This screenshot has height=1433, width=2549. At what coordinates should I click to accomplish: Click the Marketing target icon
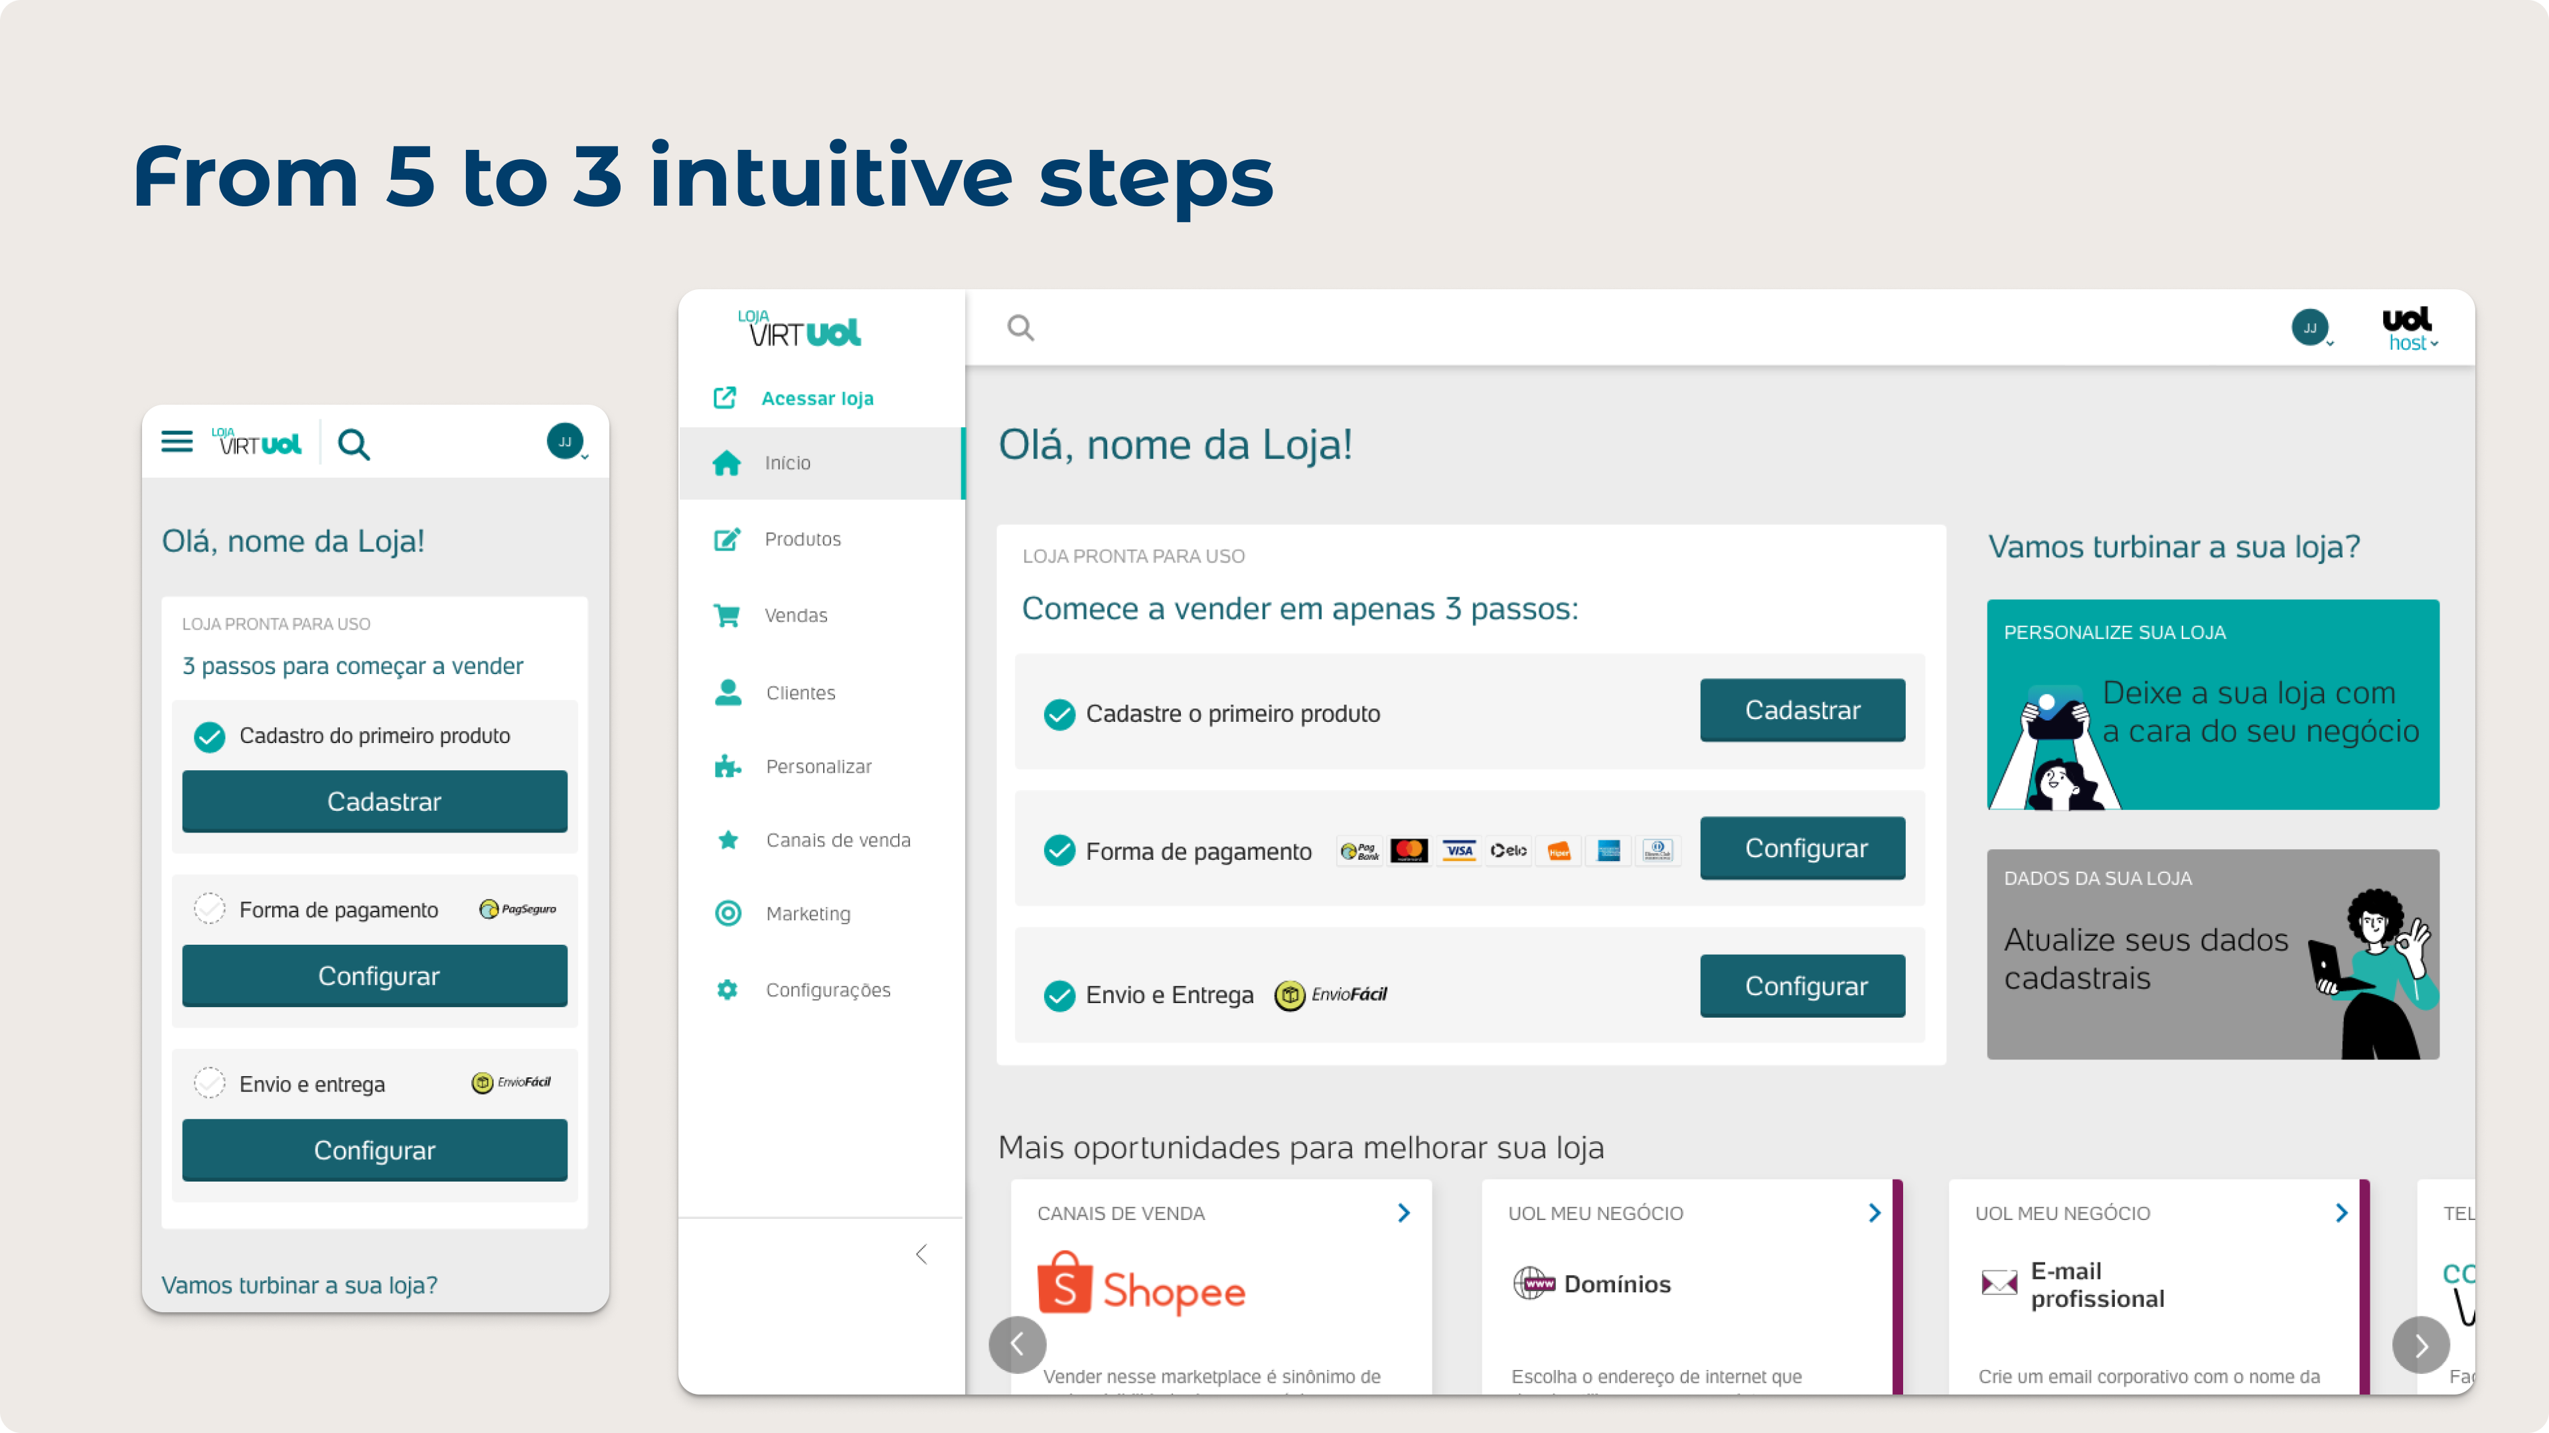pyautogui.click(x=728, y=913)
